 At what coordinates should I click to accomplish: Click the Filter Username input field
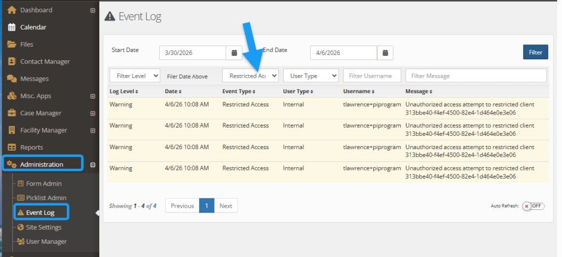[372, 76]
